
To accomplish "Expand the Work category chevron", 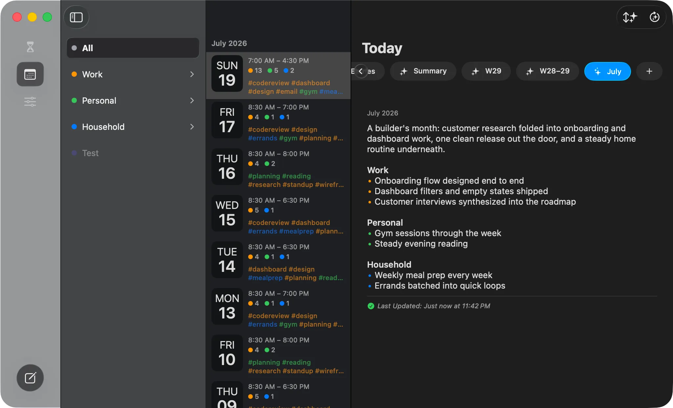I will coord(192,74).
